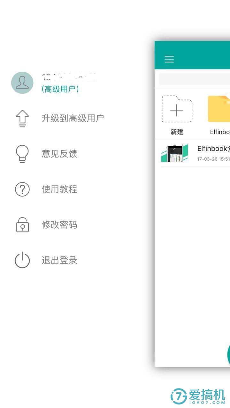Tap the 17-03-26 timestamp
The width and height of the screenshot is (230, 408).
(213, 159)
